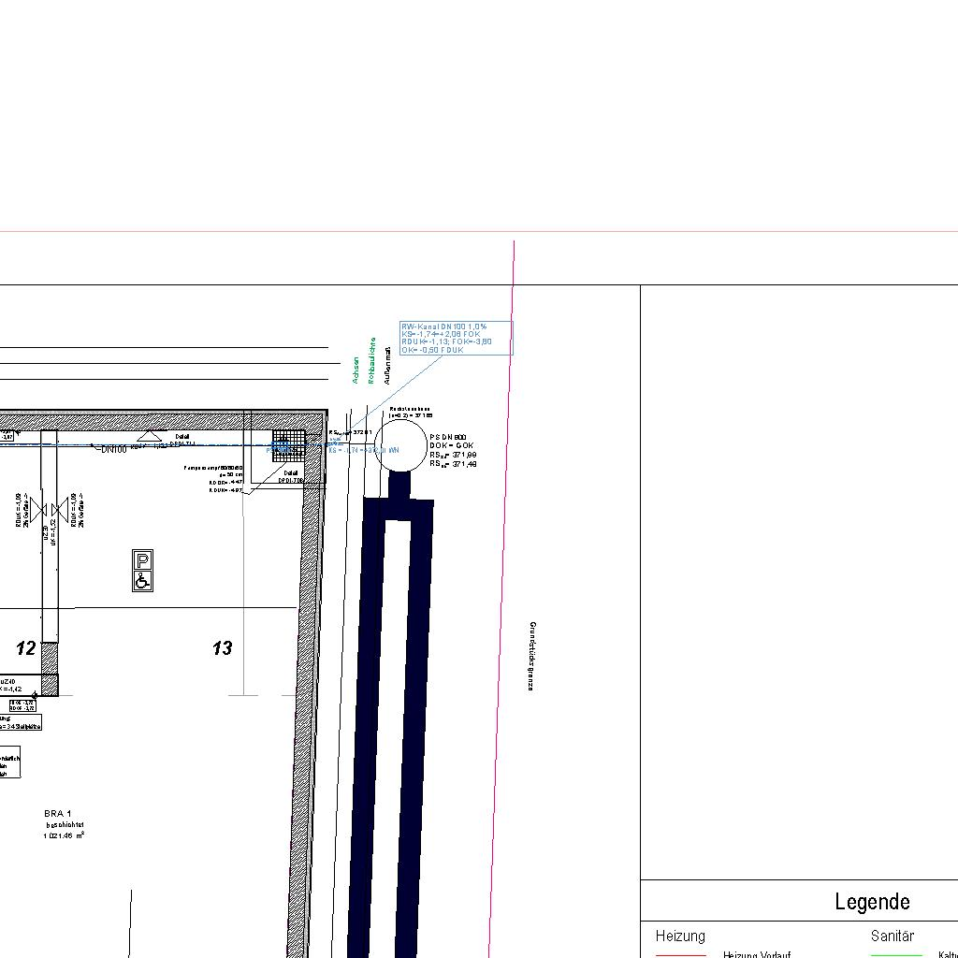This screenshot has height=958, width=958.
Task: Select the right bowtie valve symbol
Action: pos(60,511)
